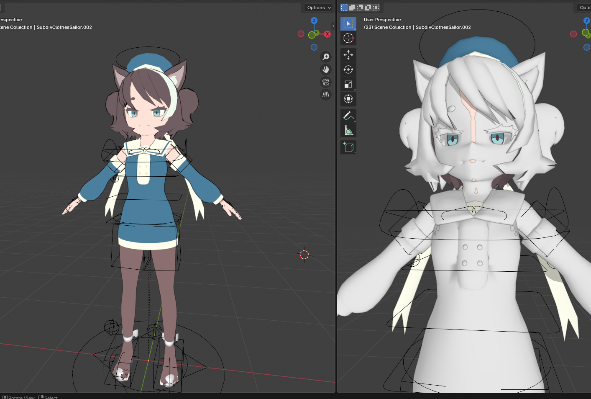This screenshot has height=399, width=591.
Task: Switch perspective/orthographic grid icon in left viewport
Action: (x=326, y=95)
